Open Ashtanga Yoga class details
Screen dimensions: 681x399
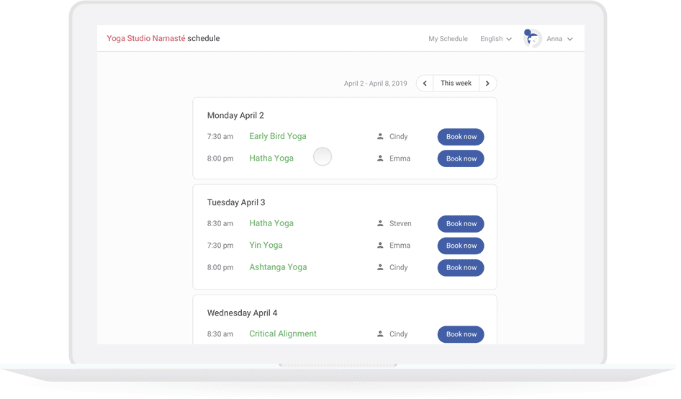278,267
